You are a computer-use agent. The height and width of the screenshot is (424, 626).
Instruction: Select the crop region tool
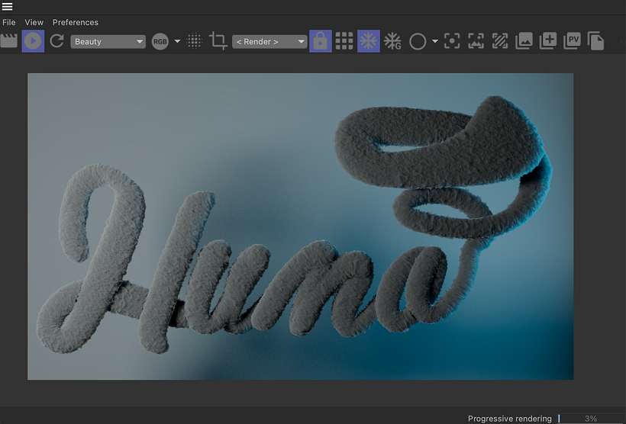click(218, 41)
